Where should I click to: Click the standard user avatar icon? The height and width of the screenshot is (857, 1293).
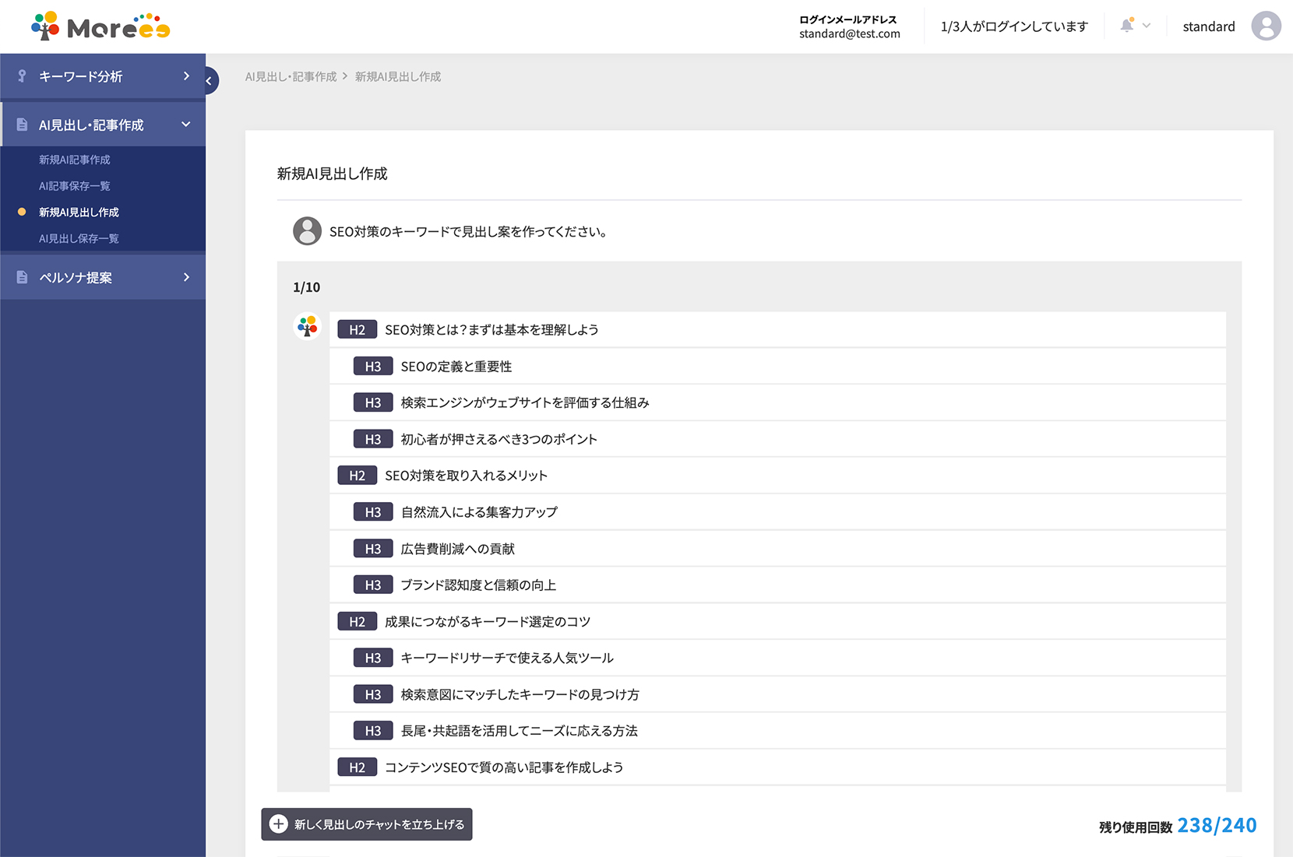click(1266, 26)
